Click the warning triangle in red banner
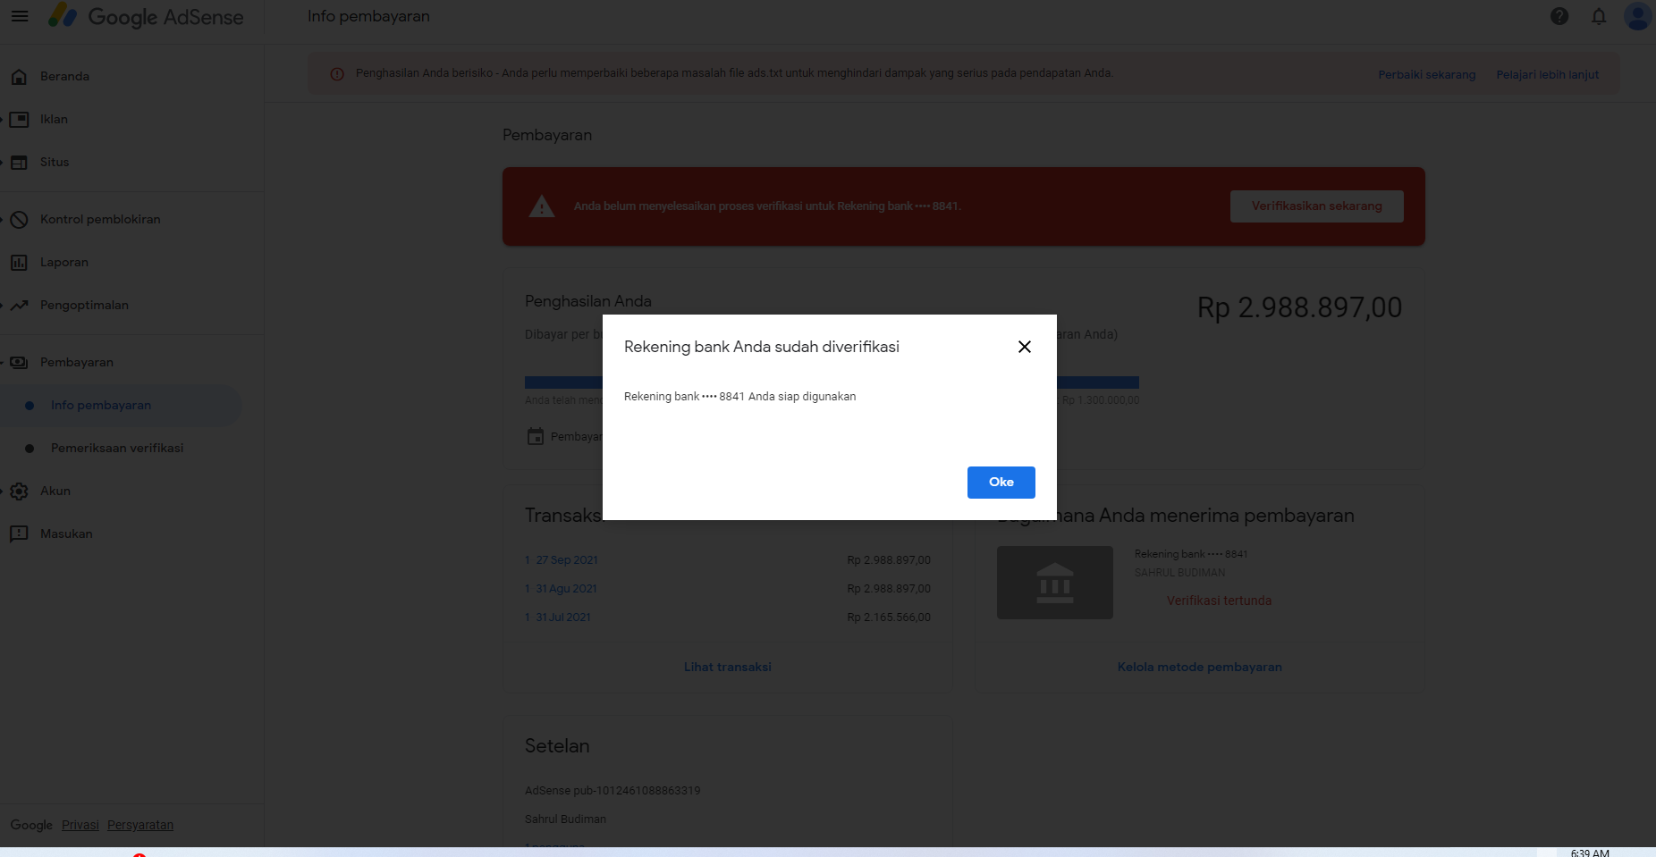This screenshot has height=857, width=1656. coord(542,206)
